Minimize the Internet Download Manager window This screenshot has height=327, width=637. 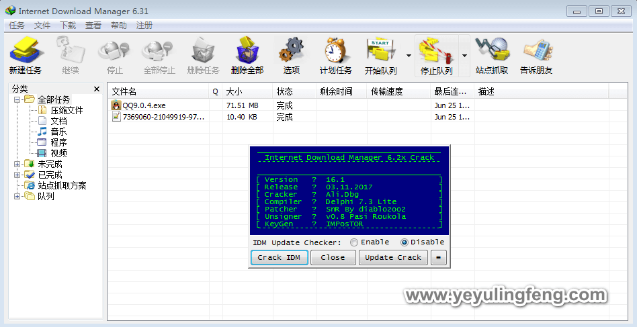pyautogui.click(x=577, y=11)
